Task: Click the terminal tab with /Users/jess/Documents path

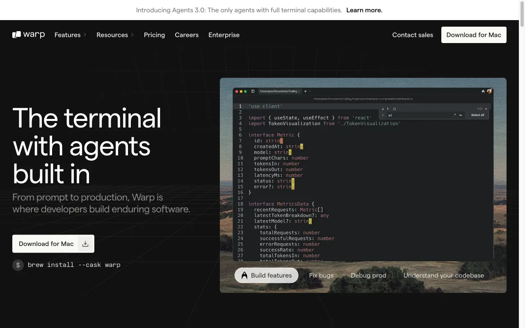Action: tap(279, 91)
